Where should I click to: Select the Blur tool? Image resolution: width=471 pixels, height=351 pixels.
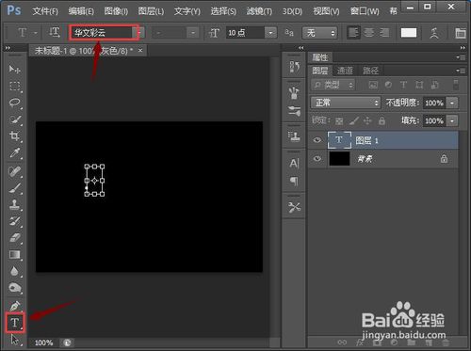14,271
